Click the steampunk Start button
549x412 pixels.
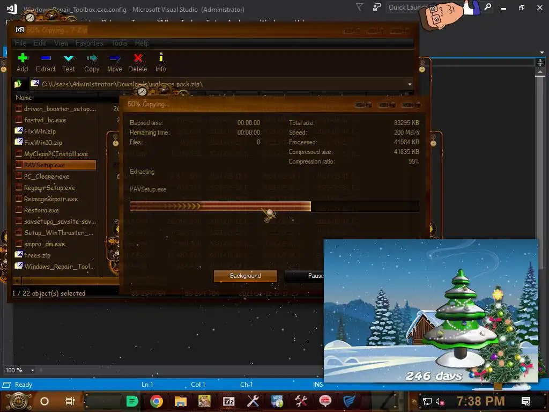[x=19, y=401]
